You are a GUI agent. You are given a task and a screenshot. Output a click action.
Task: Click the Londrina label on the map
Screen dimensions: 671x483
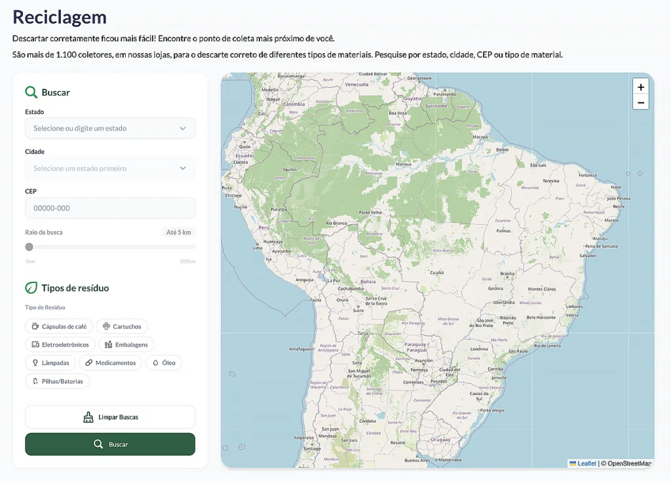click(x=479, y=349)
